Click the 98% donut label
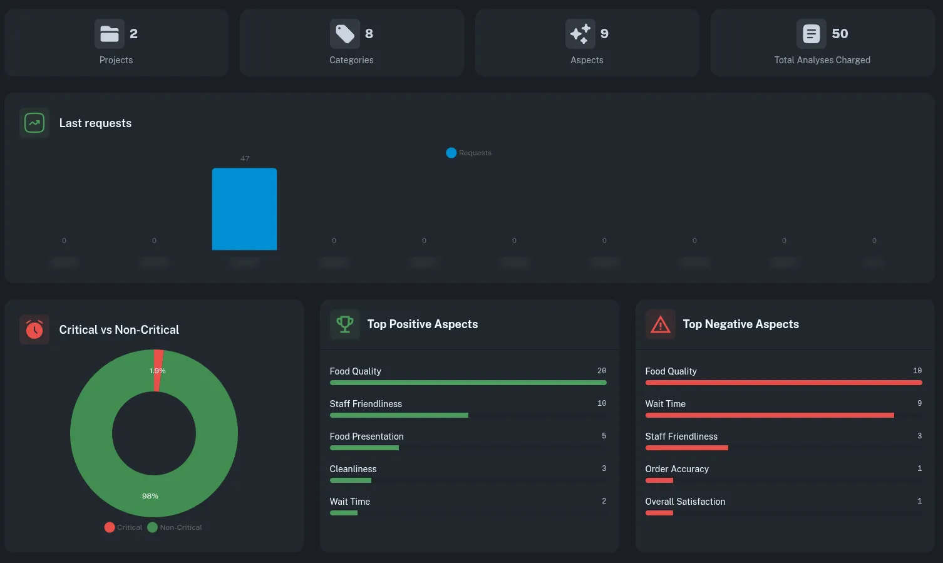 (150, 496)
